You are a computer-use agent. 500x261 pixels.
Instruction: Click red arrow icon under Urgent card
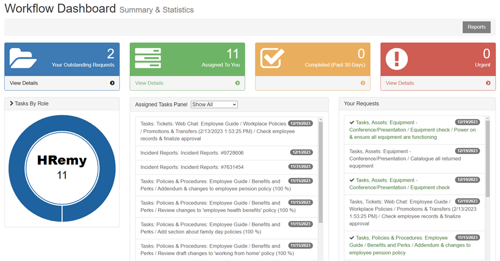click(x=488, y=83)
